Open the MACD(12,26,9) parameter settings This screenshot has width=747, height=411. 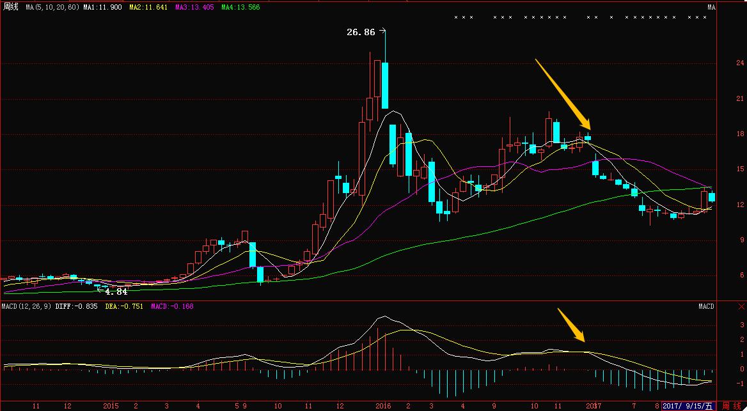click(x=26, y=306)
